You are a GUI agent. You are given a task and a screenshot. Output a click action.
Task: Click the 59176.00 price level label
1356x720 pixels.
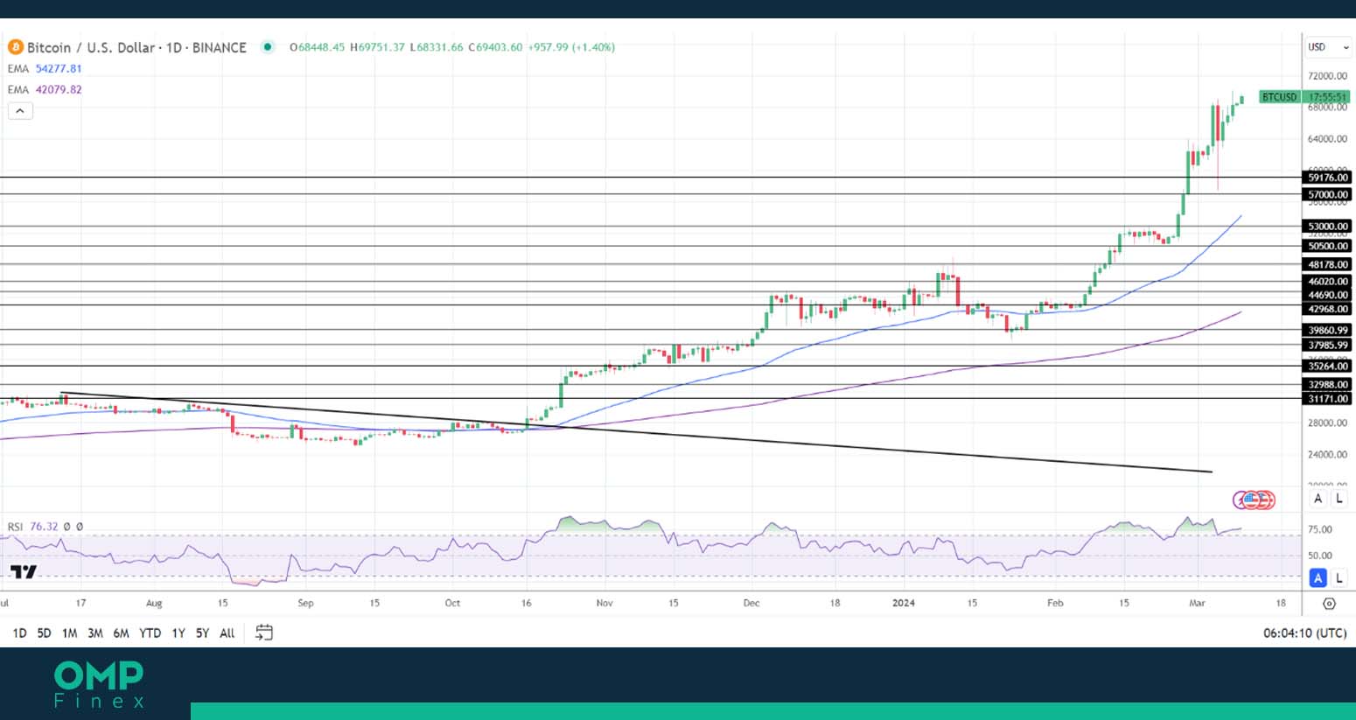click(x=1327, y=178)
